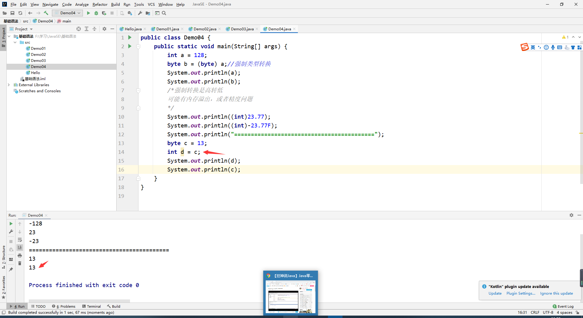
Task: Toggle pin tab in Run panel
Action: (x=11, y=269)
